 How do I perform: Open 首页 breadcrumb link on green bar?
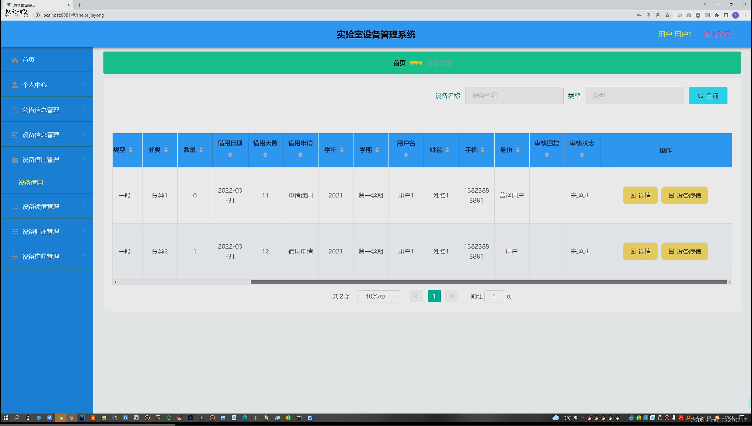(x=399, y=63)
